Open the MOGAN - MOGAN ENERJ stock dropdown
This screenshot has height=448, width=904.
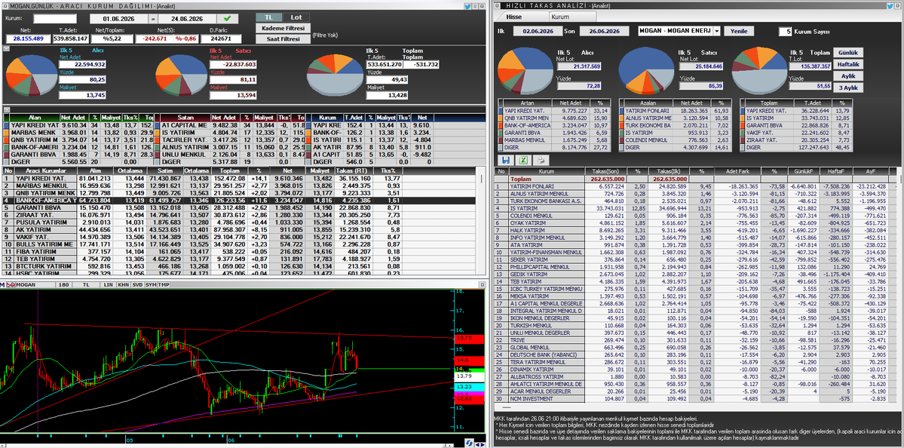pyautogui.click(x=716, y=31)
